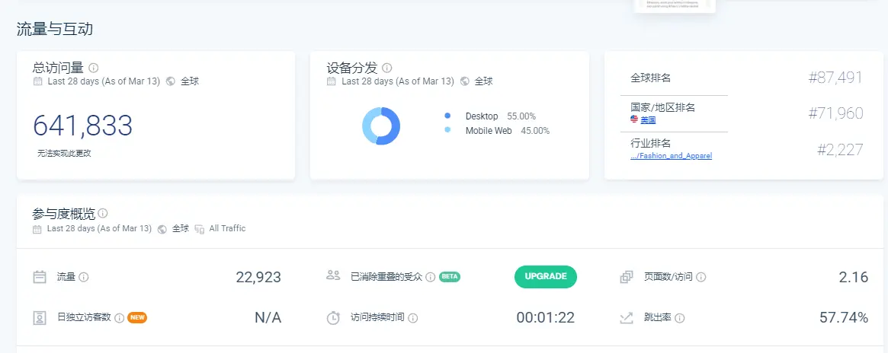Click info icon next to 总访问量
The height and width of the screenshot is (353, 888).
point(94,68)
